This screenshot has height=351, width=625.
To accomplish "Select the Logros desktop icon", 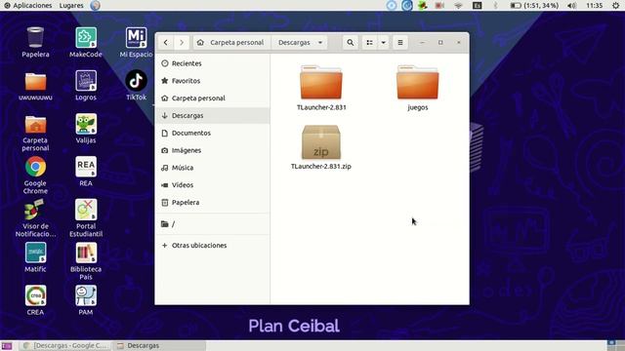I will click(x=86, y=85).
